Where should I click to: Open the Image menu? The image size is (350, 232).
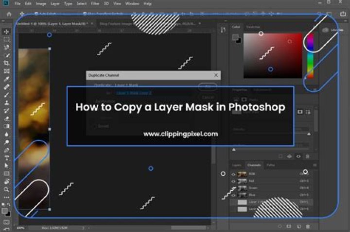[41, 3]
